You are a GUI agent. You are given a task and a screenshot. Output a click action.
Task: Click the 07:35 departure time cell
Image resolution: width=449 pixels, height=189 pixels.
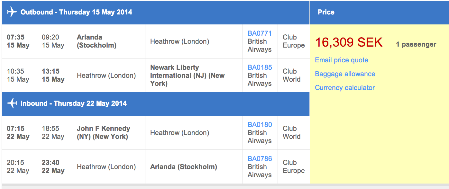[x=18, y=41]
